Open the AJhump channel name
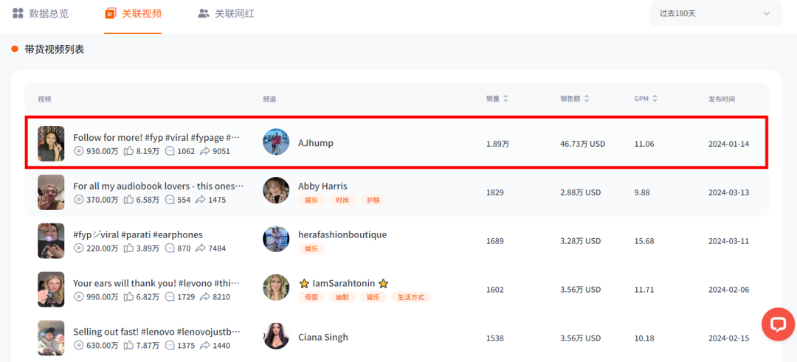The width and height of the screenshot is (797, 362). point(316,143)
